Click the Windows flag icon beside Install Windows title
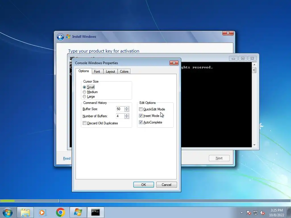The height and width of the screenshot is (218, 291). [x=68, y=37]
